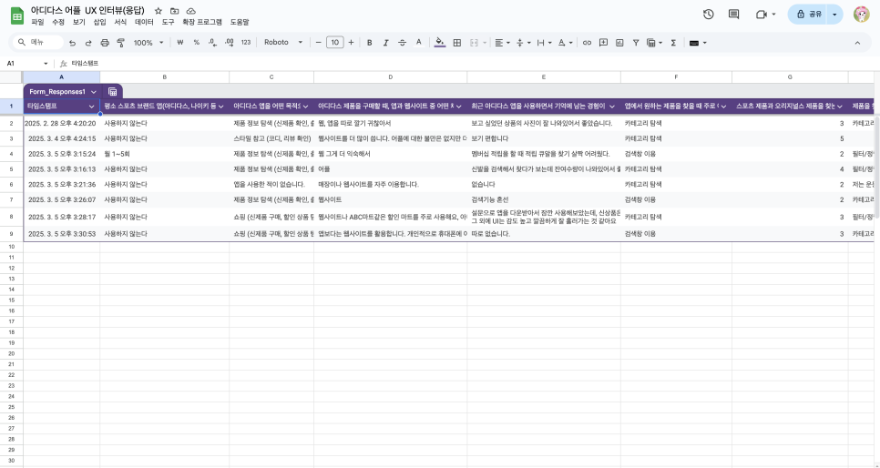
Task: Toggle bold formatting
Action: pyautogui.click(x=369, y=43)
